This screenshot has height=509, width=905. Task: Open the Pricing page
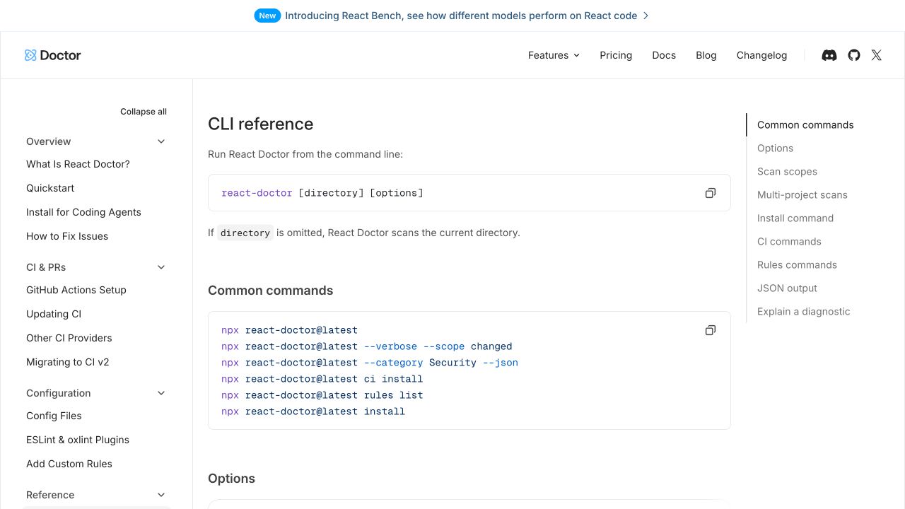coord(616,55)
